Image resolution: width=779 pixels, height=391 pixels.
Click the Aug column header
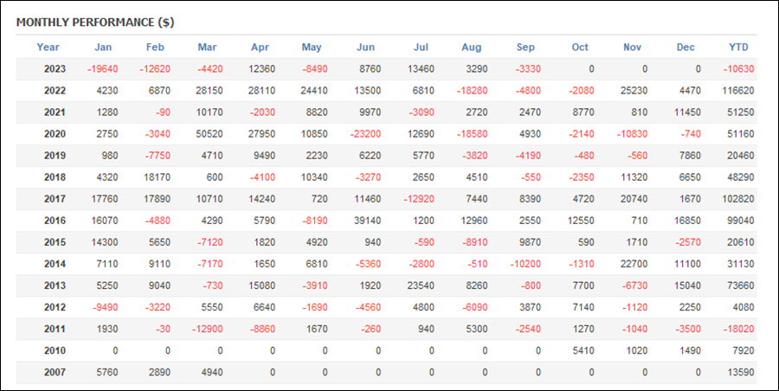(x=472, y=47)
